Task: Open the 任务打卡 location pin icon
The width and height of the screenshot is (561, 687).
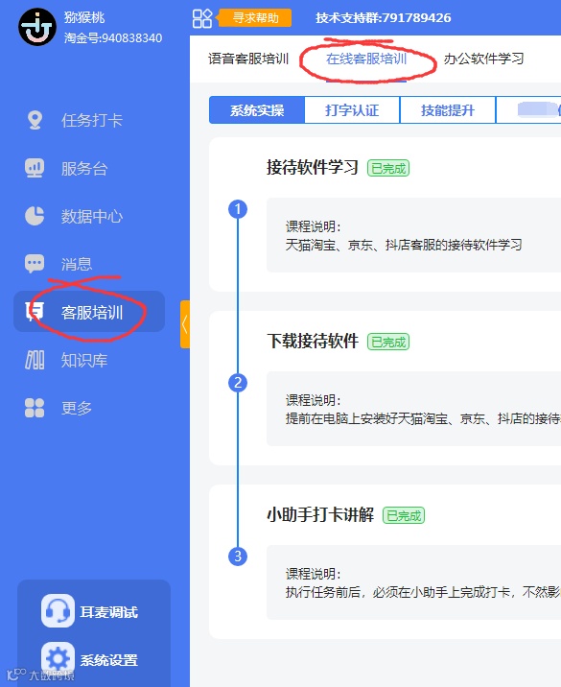Action: tap(35, 120)
